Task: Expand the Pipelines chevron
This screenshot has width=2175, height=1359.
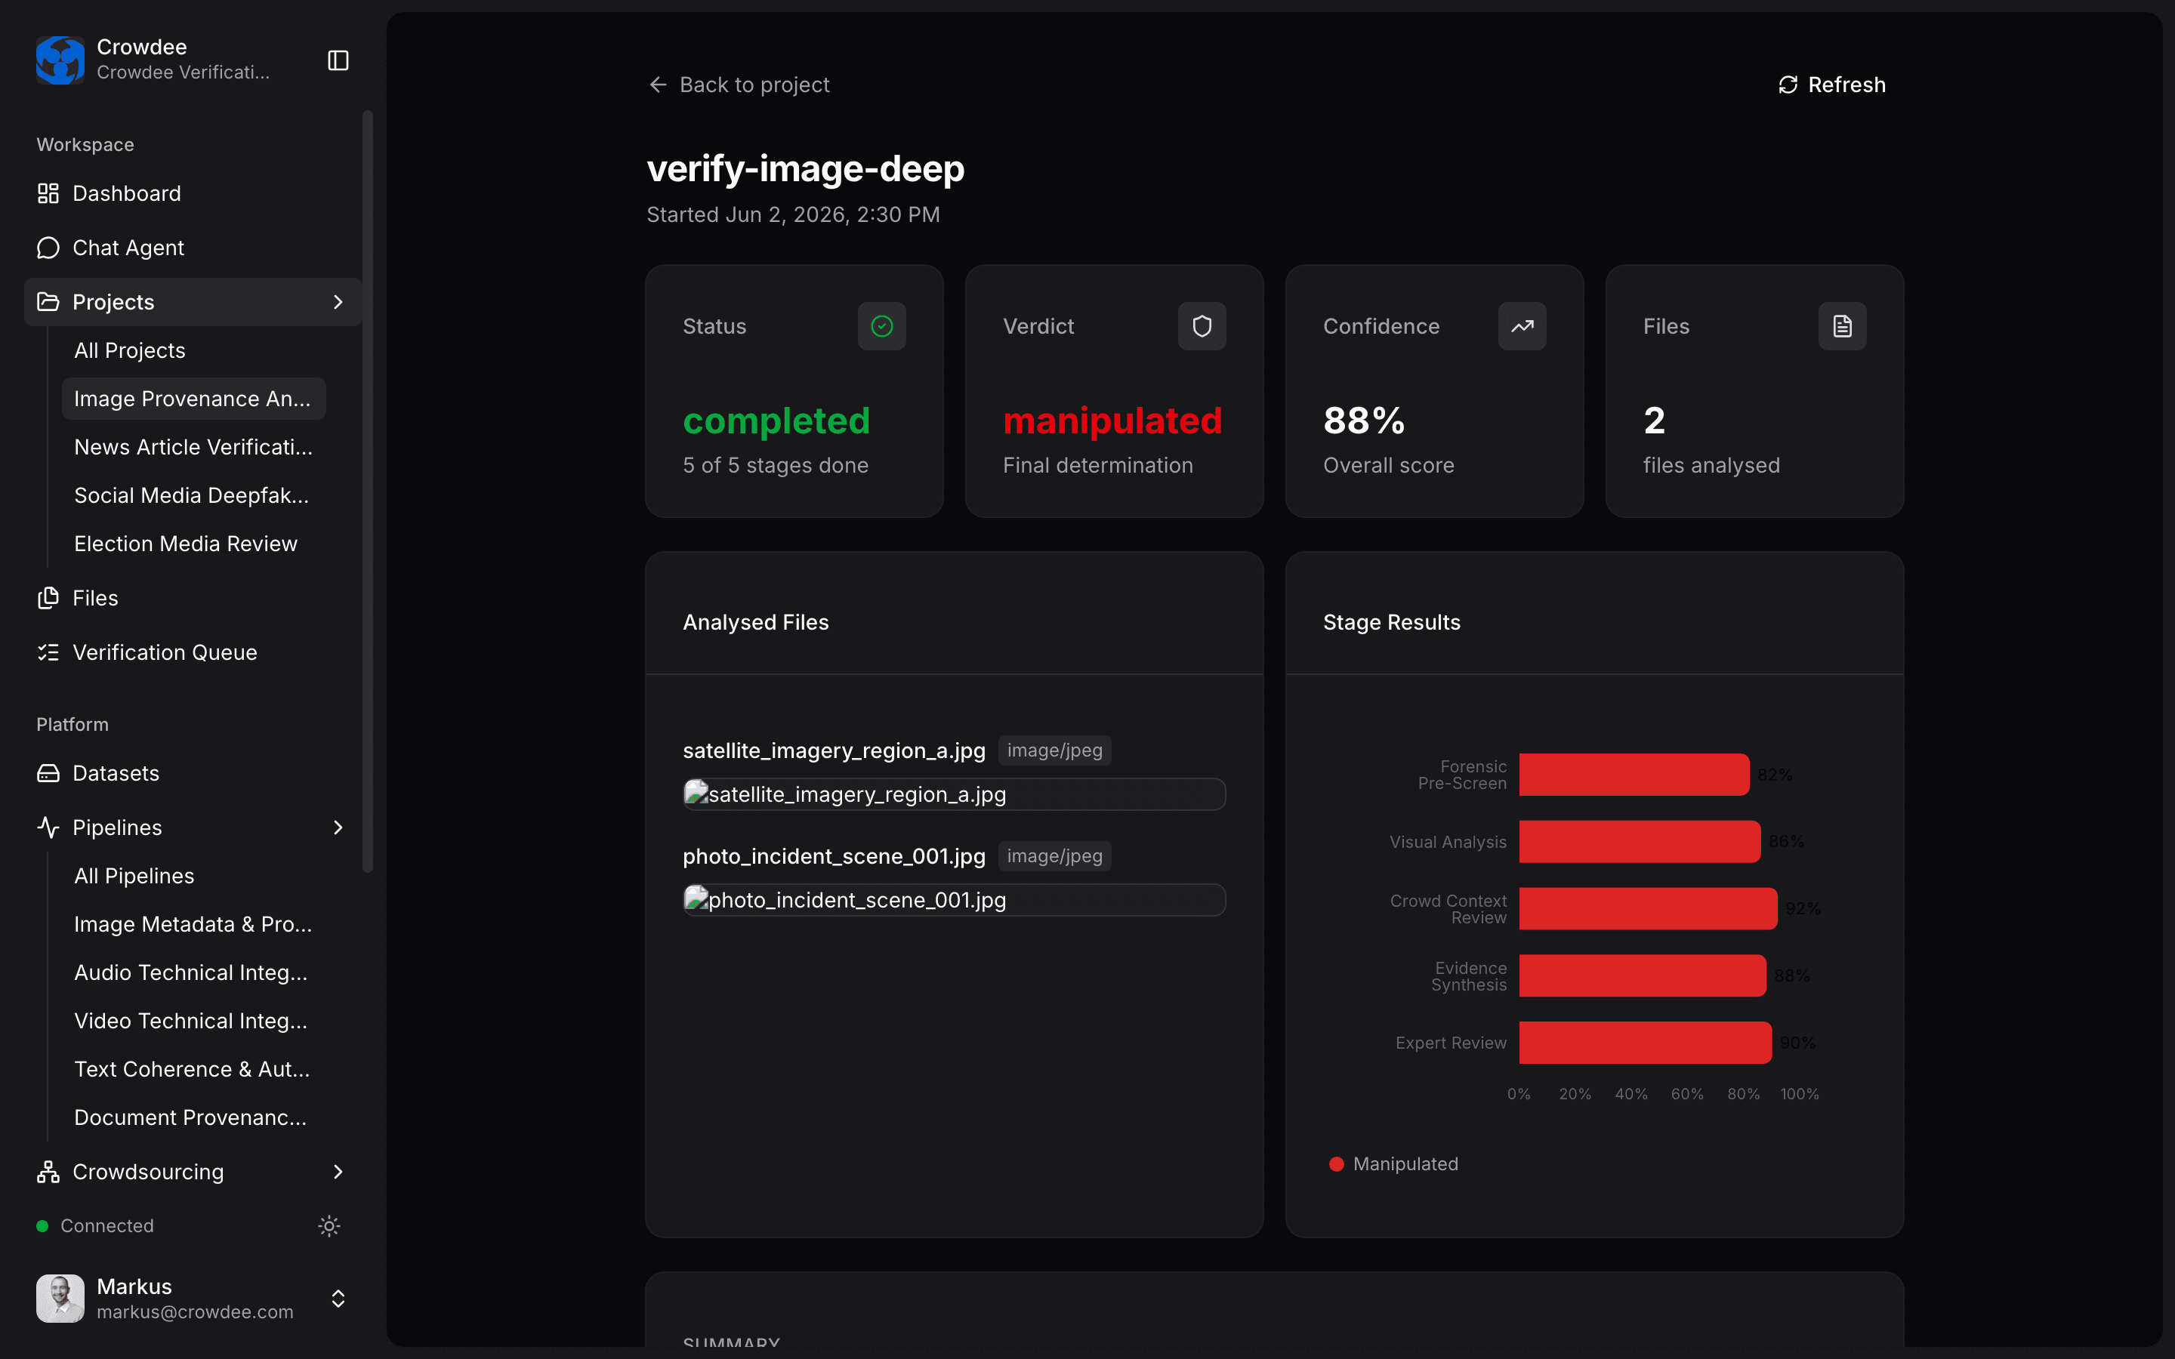Action: coord(338,827)
